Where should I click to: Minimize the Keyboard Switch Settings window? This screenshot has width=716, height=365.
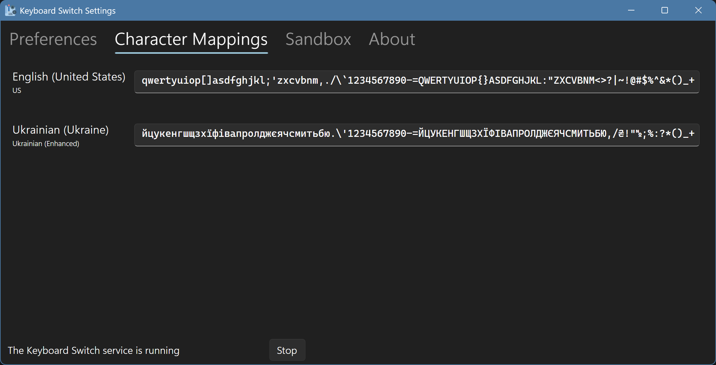pos(631,11)
